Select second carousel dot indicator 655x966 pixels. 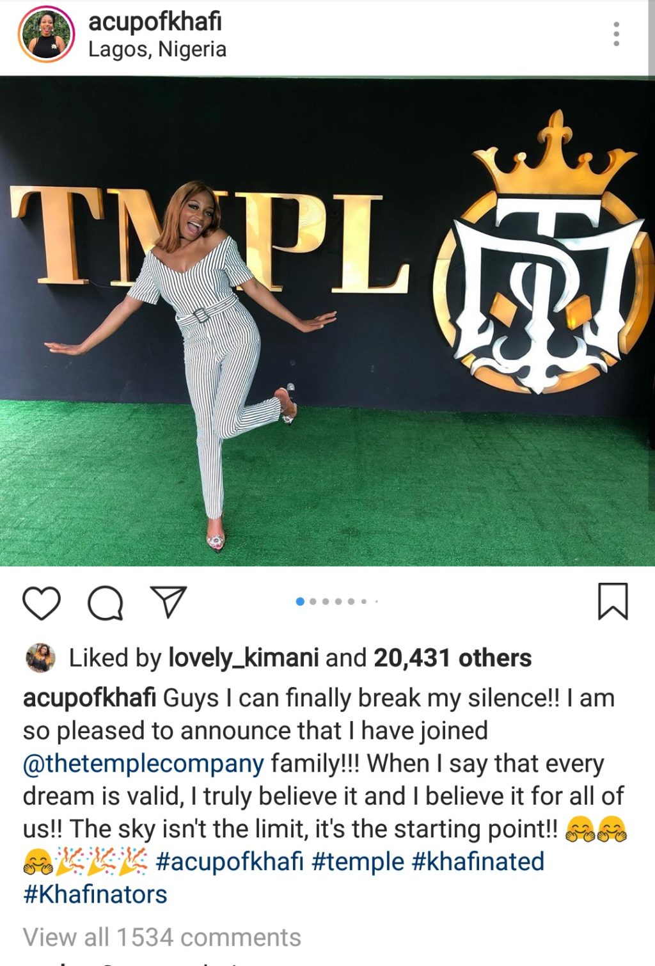(x=313, y=601)
